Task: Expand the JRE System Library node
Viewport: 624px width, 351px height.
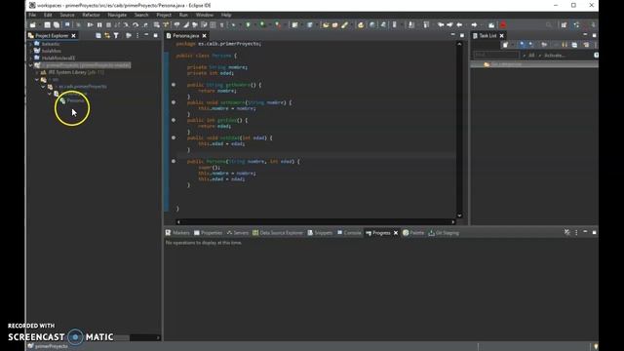Action: point(37,72)
